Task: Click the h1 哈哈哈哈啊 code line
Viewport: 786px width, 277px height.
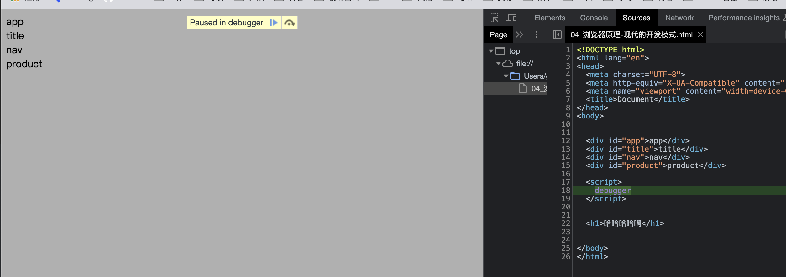Action: [625, 223]
